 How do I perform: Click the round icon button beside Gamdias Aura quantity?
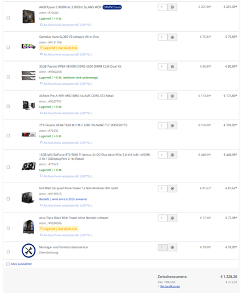click(172, 37)
